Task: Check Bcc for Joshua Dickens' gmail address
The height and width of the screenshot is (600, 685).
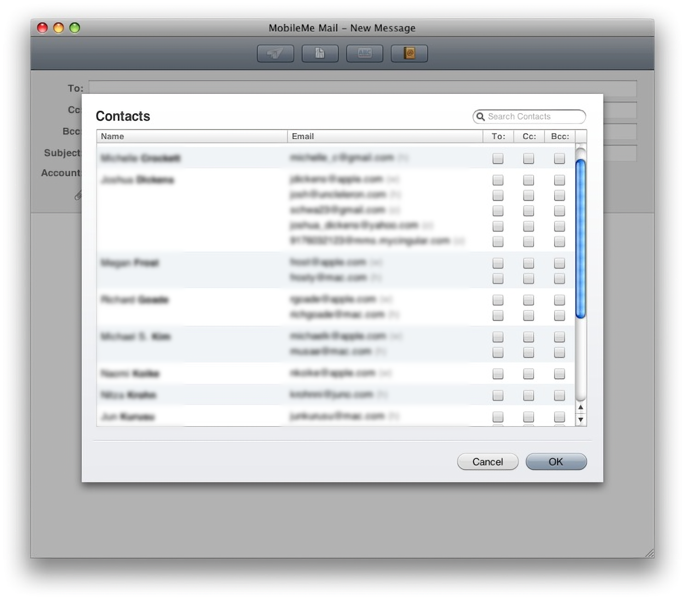Action: [x=559, y=210]
